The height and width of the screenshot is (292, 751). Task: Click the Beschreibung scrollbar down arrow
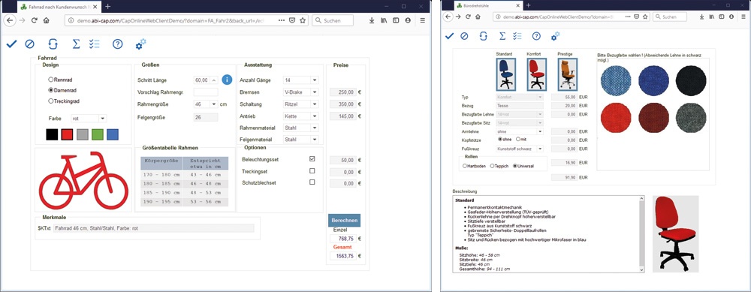click(x=642, y=270)
